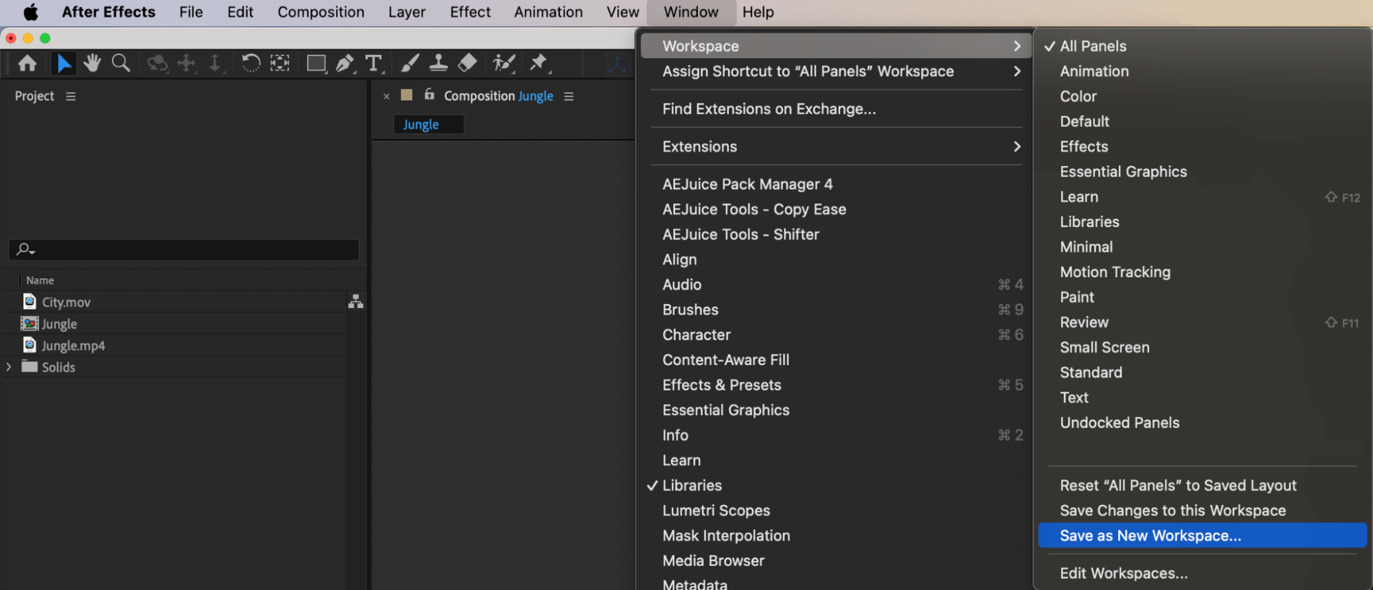Click the lock icon on Composition panel tab
Image resolution: width=1373 pixels, height=590 pixels.
coord(429,95)
